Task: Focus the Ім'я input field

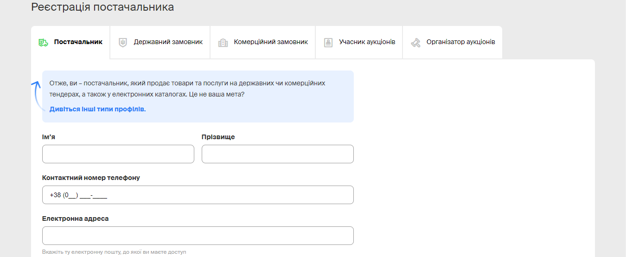Action: pyautogui.click(x=118, y=154)
